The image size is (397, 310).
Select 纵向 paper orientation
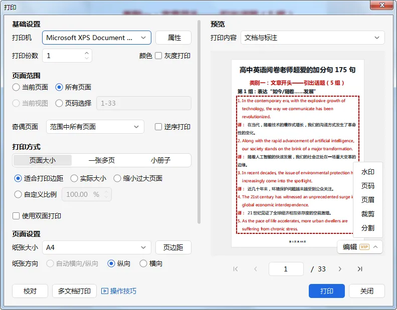coord(111,263)
